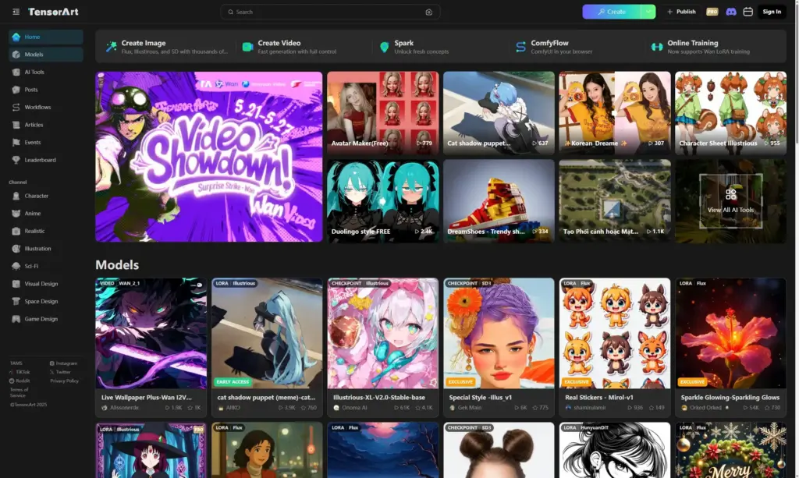Image resolution: width=799 pixels, height=478 pixels.
Task: Click the Publish button
Action: [x=681, y=12]
